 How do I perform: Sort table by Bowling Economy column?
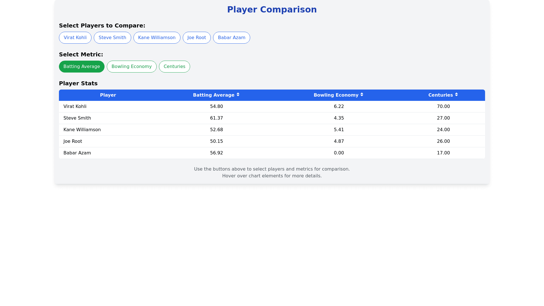click(x=336, y=95)
